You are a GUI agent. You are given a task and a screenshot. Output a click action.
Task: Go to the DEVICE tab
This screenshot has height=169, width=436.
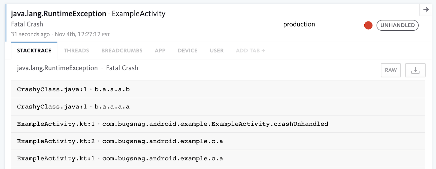187,51
